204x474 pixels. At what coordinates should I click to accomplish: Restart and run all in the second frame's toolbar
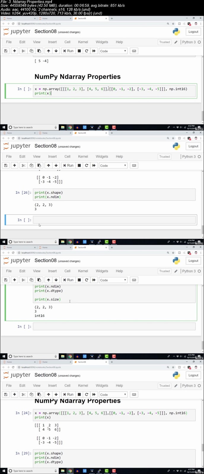point(94,165)
